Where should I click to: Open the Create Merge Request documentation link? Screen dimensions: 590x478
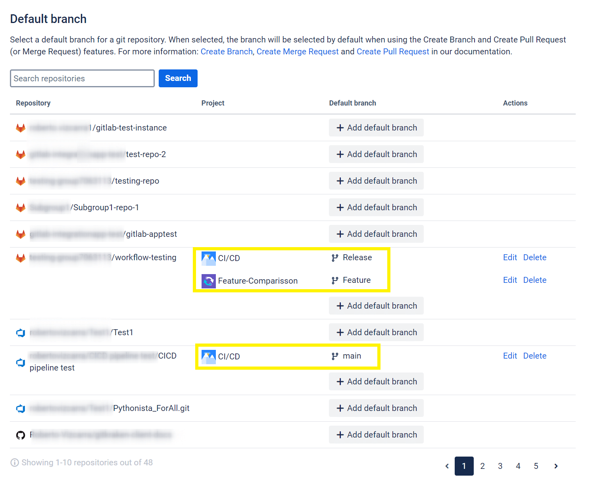tap(297, 52)
